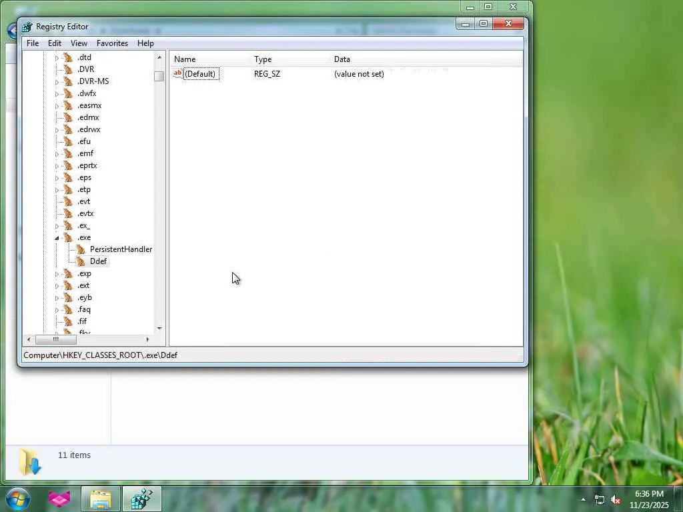Click the .exe key folder icon

[69, 237]
